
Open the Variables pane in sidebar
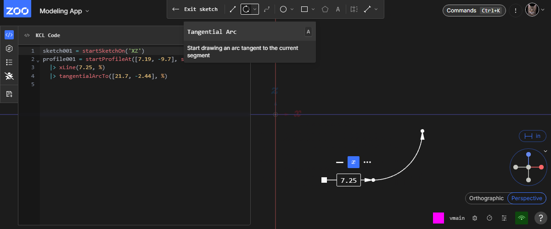point(9,49)
